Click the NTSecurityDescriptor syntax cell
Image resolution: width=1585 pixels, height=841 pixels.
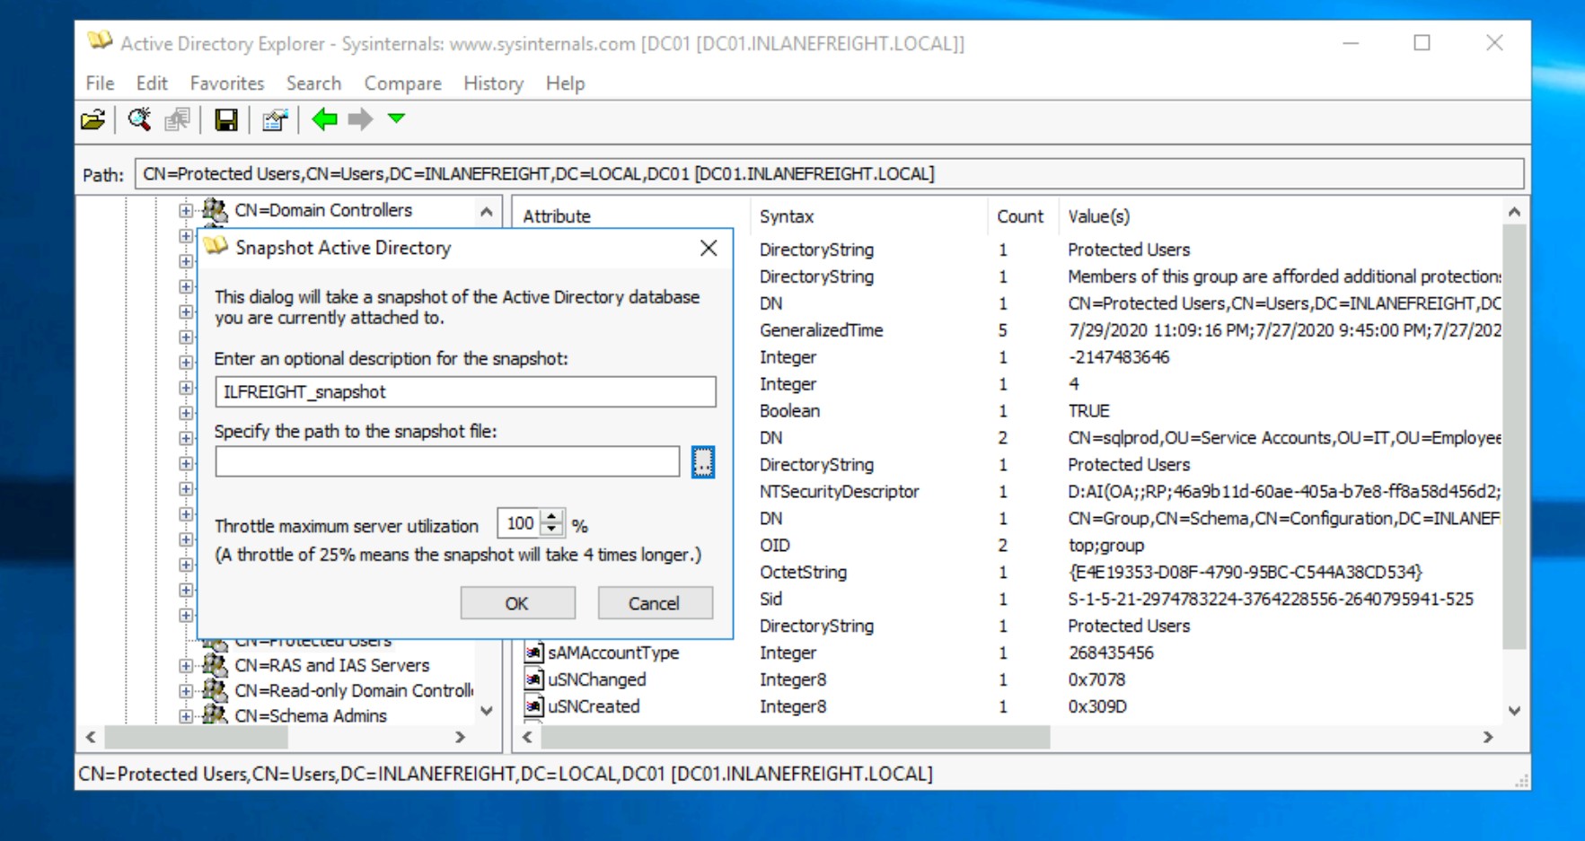point(840,491)
